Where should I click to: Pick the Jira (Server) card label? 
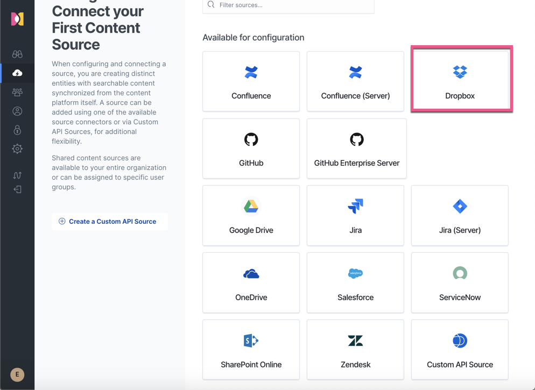point(460,230)
